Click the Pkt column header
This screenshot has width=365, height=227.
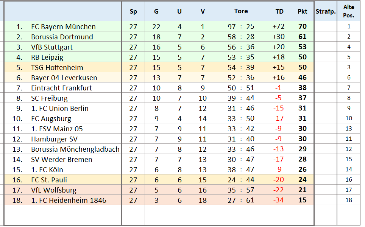(x=302, y=11)
